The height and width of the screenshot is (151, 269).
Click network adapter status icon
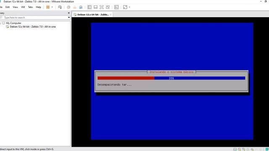244,149
